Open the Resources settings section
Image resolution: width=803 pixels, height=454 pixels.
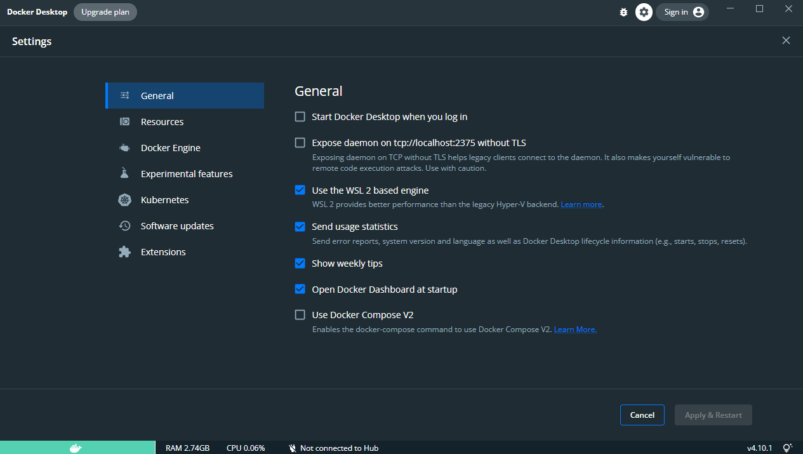[185, 122]
